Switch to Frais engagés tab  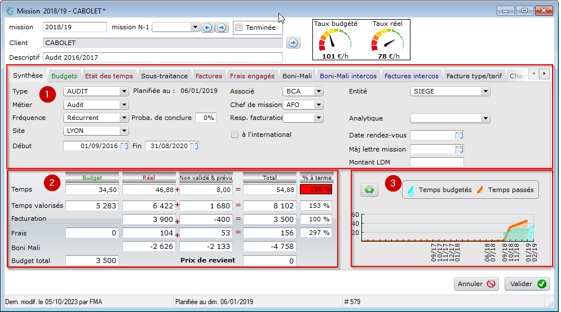[252, 76]
